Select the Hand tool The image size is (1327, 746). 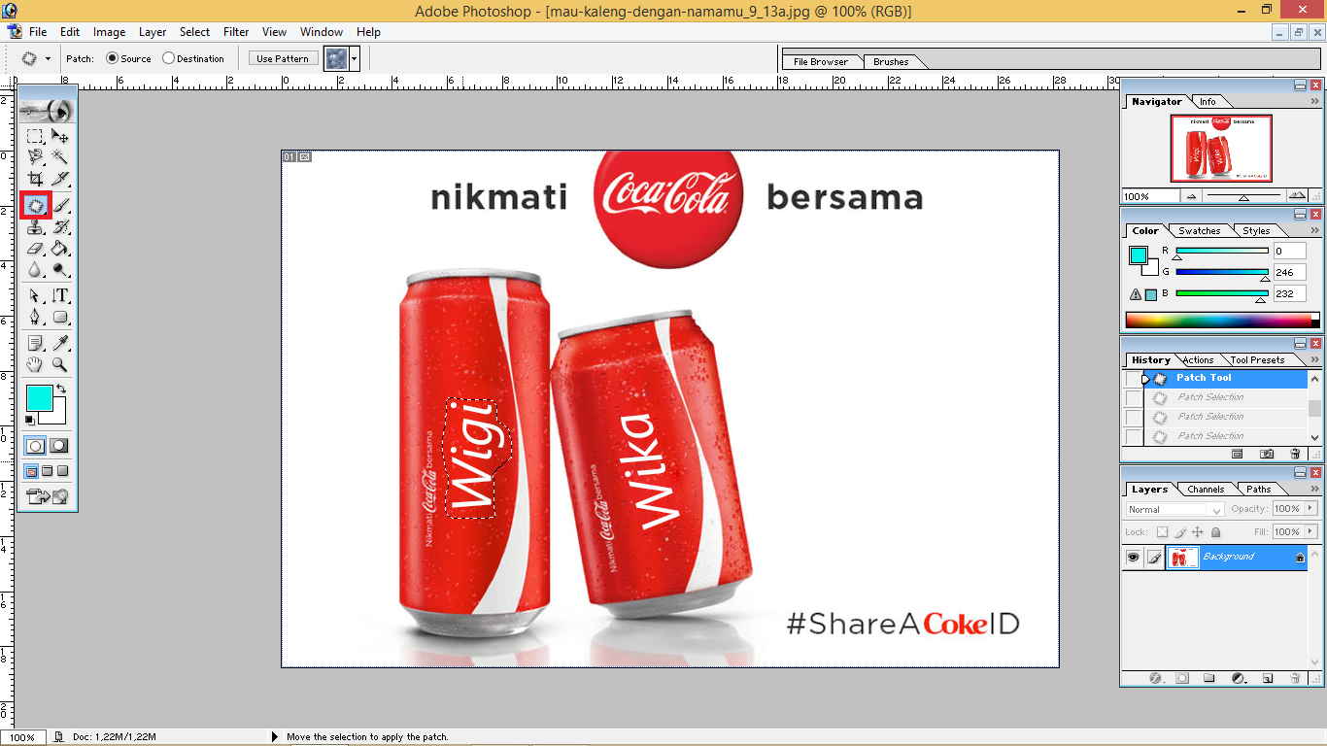click(35, 365)
